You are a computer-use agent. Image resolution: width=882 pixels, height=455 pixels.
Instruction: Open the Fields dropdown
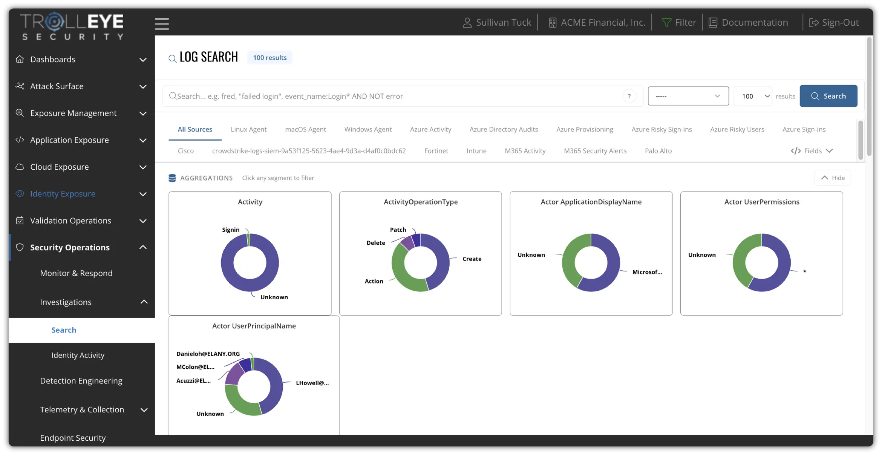click(812, 151)
